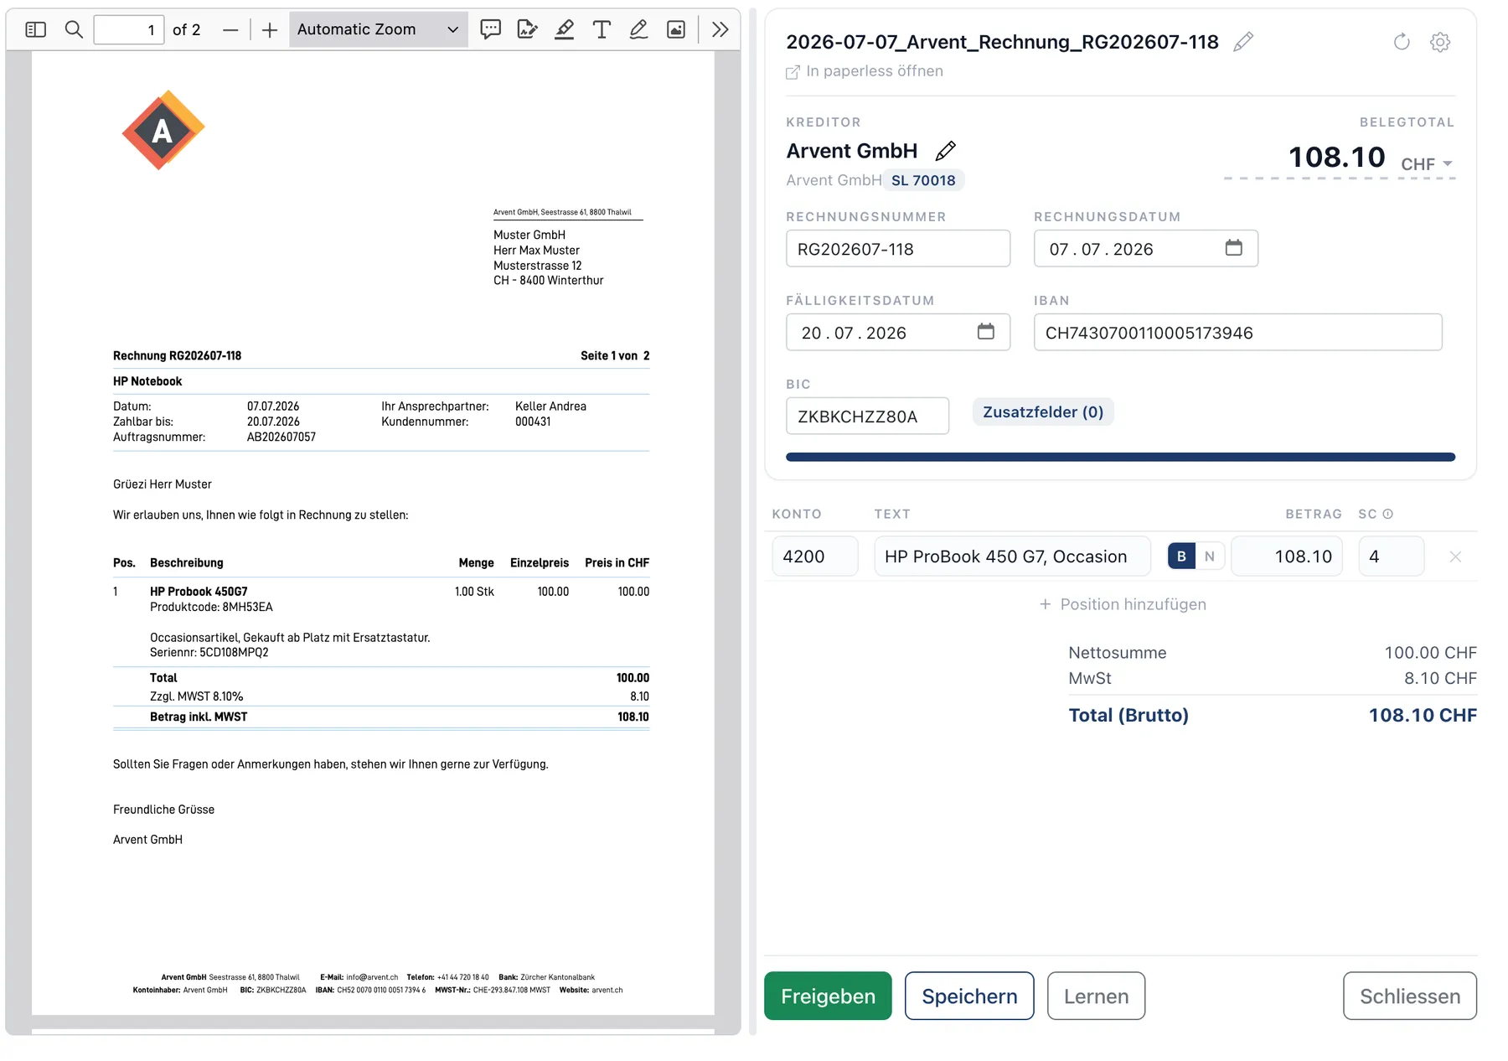The width and height of the screenshot is (1508, 1061).
Task: Expand the Zusatzfelder (0) section
Action: [1043, 412]
